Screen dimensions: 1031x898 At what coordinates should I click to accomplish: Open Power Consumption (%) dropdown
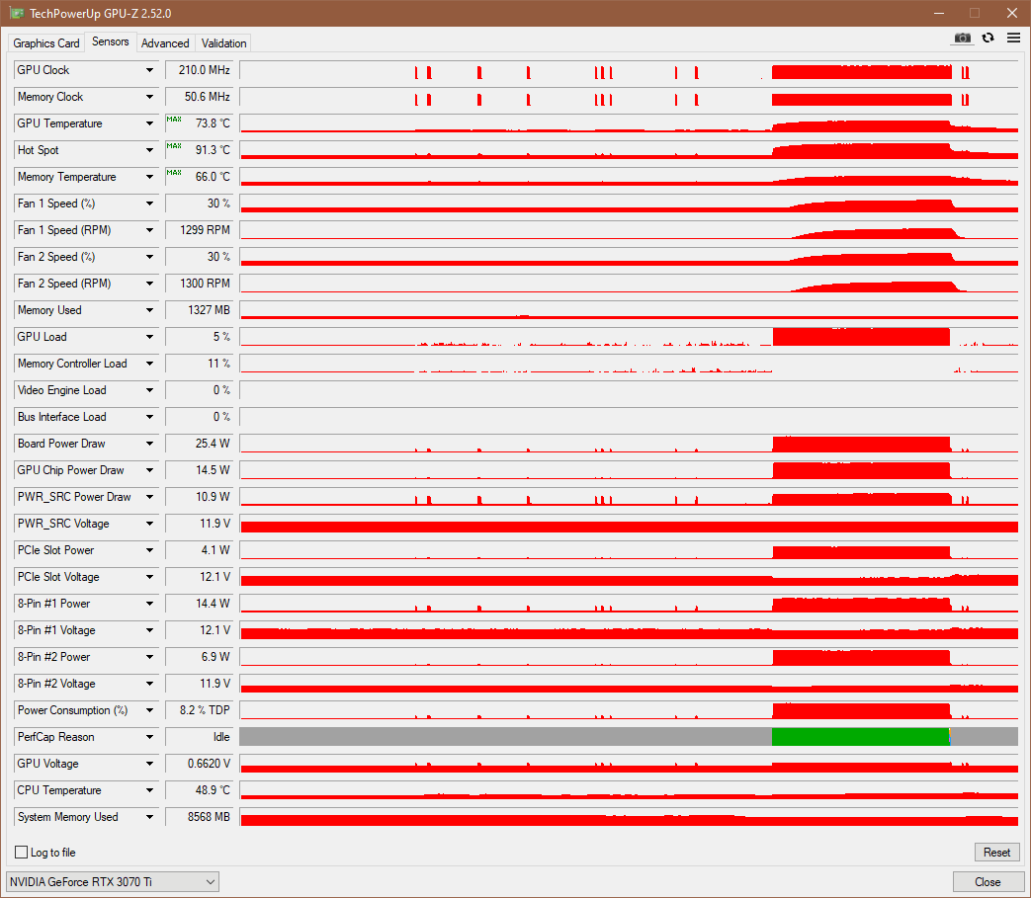(150, 710)
